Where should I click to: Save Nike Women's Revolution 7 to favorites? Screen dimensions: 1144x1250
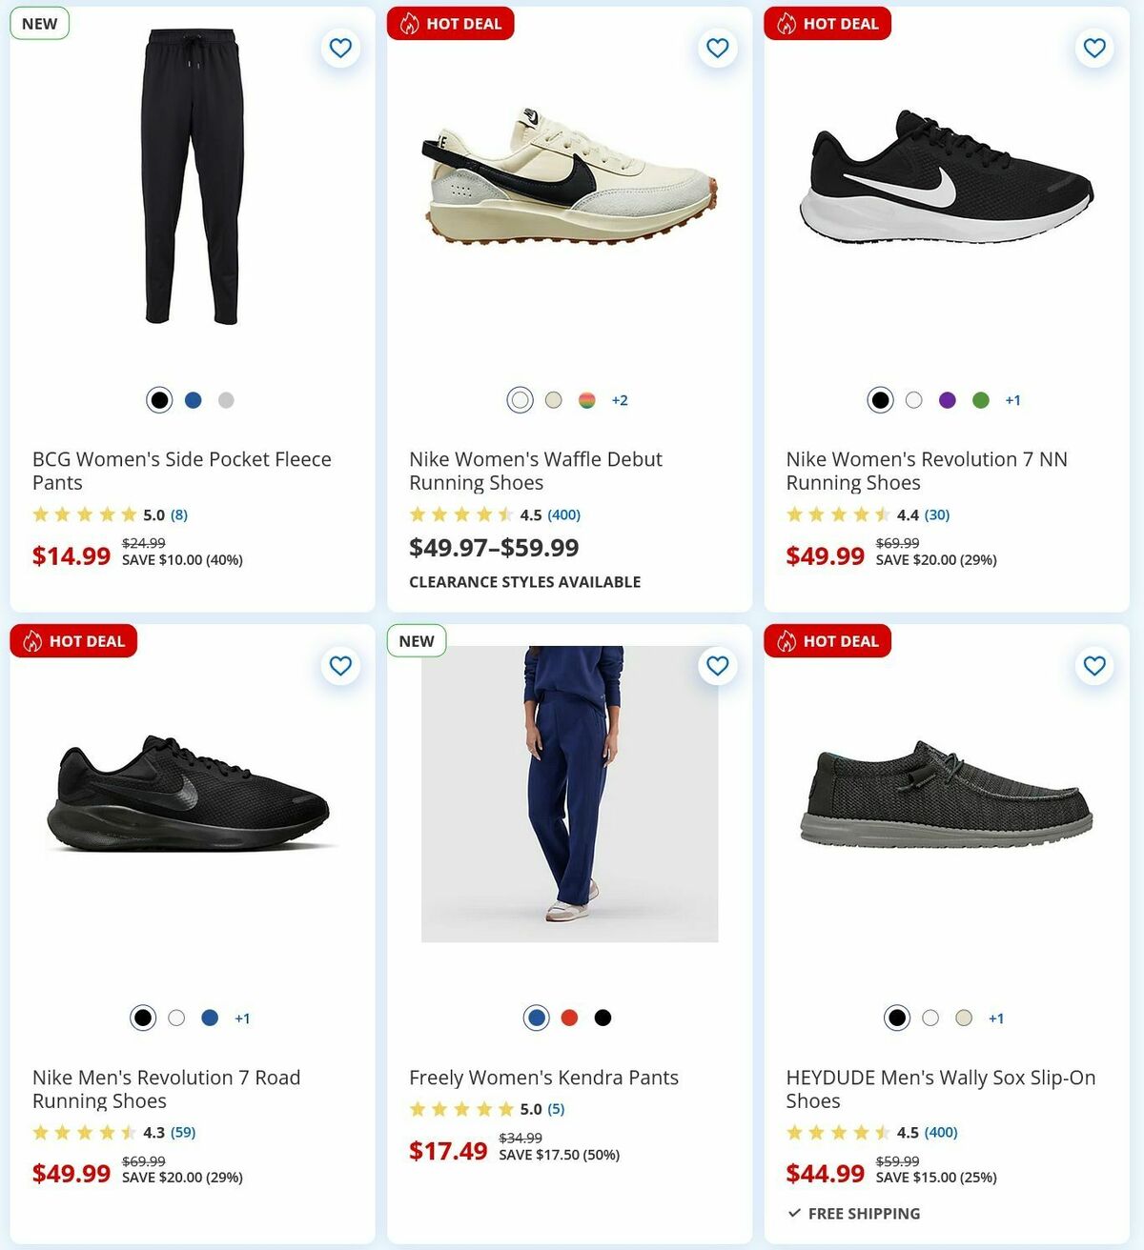pyautogui.click(x=1093, y=48)
